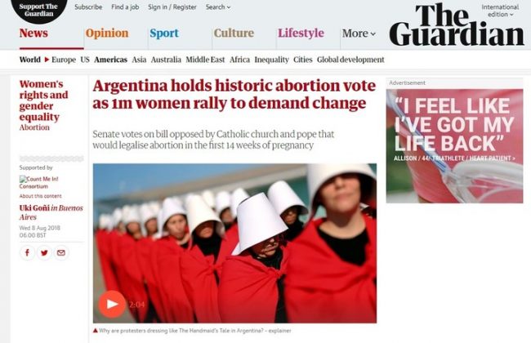Screen dimensions: 531x343
Task: Open the Lifestyle section tab
Action: click(301, 33)
